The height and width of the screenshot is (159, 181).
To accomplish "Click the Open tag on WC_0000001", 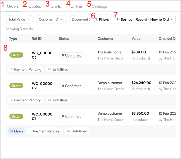I will (16, 131).
